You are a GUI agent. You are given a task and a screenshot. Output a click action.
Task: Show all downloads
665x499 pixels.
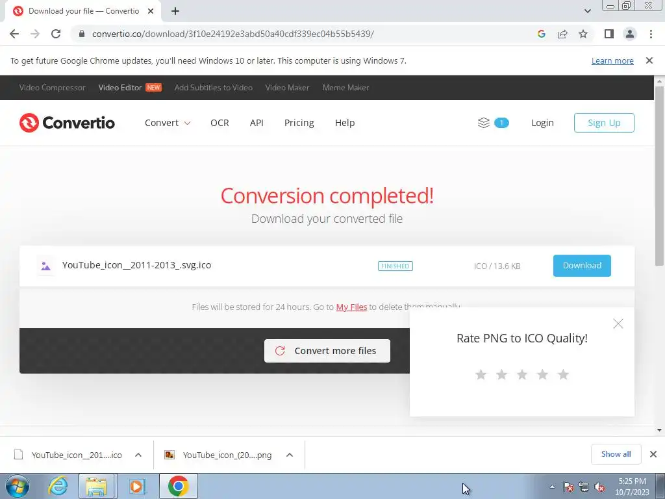(x=616, y=454)
